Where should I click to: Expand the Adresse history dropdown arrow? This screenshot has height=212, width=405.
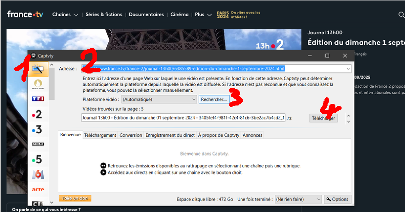point(348,69)
